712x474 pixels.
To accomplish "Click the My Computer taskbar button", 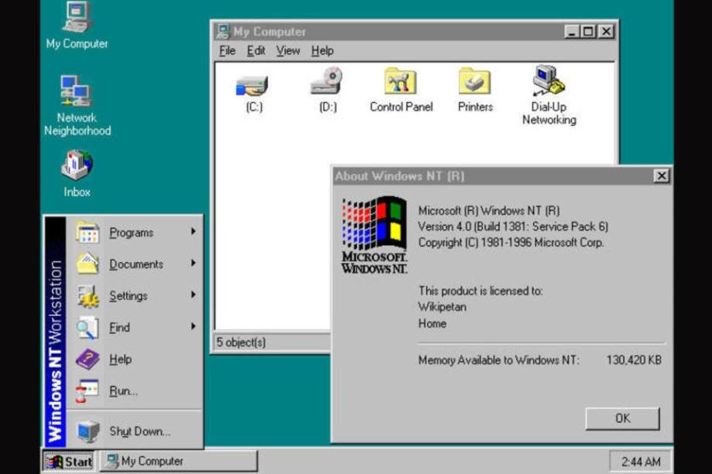I will coord(179,462).
